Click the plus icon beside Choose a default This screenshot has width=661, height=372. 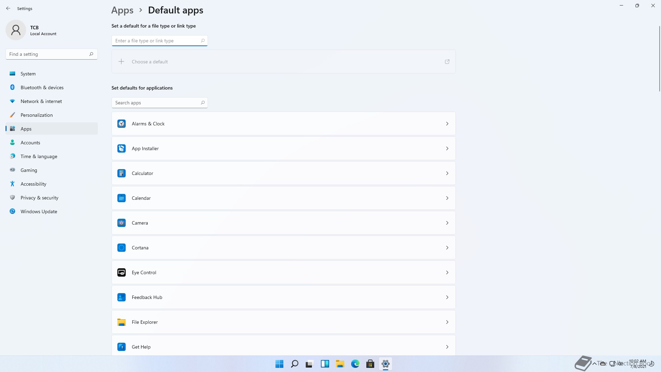(121, 62)
